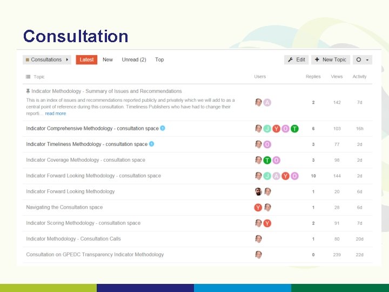The image size is (389, 292).
Task: Sort by Replies column header
Action: point(313,76)
